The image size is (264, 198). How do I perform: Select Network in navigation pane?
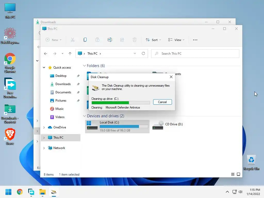[x=59, y=148]
